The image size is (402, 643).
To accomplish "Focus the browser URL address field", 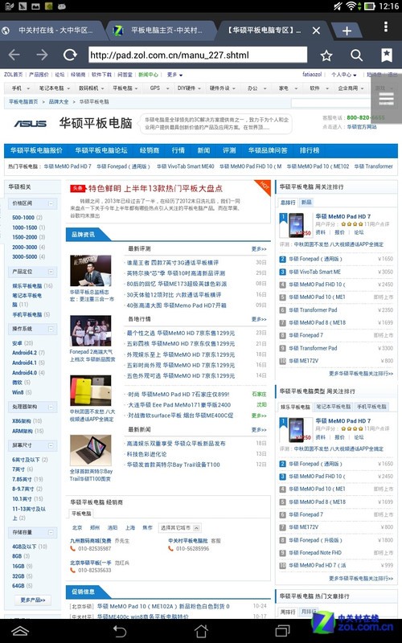I will [198, 55].
